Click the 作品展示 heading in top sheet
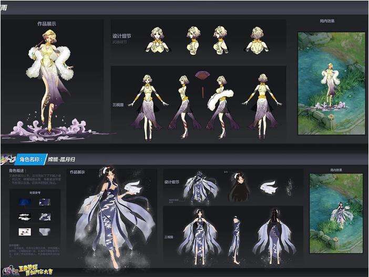Screen dimensions: 369x277 point(46,24)
